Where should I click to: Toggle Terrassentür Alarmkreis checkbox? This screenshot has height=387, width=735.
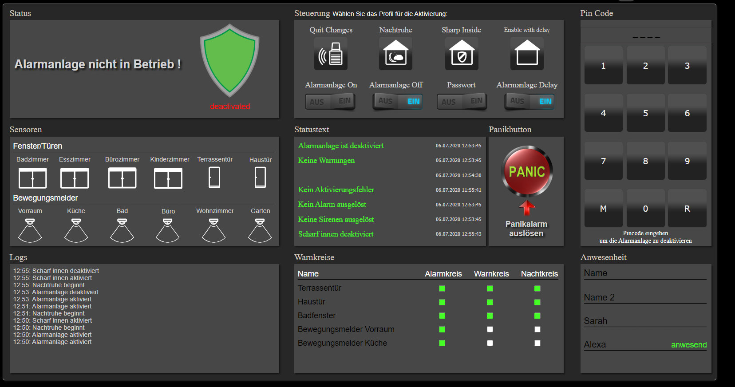(442, 288)
